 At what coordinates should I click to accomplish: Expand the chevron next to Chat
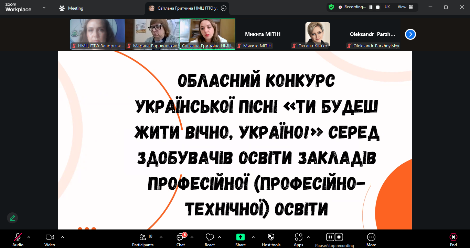point(192,237)
